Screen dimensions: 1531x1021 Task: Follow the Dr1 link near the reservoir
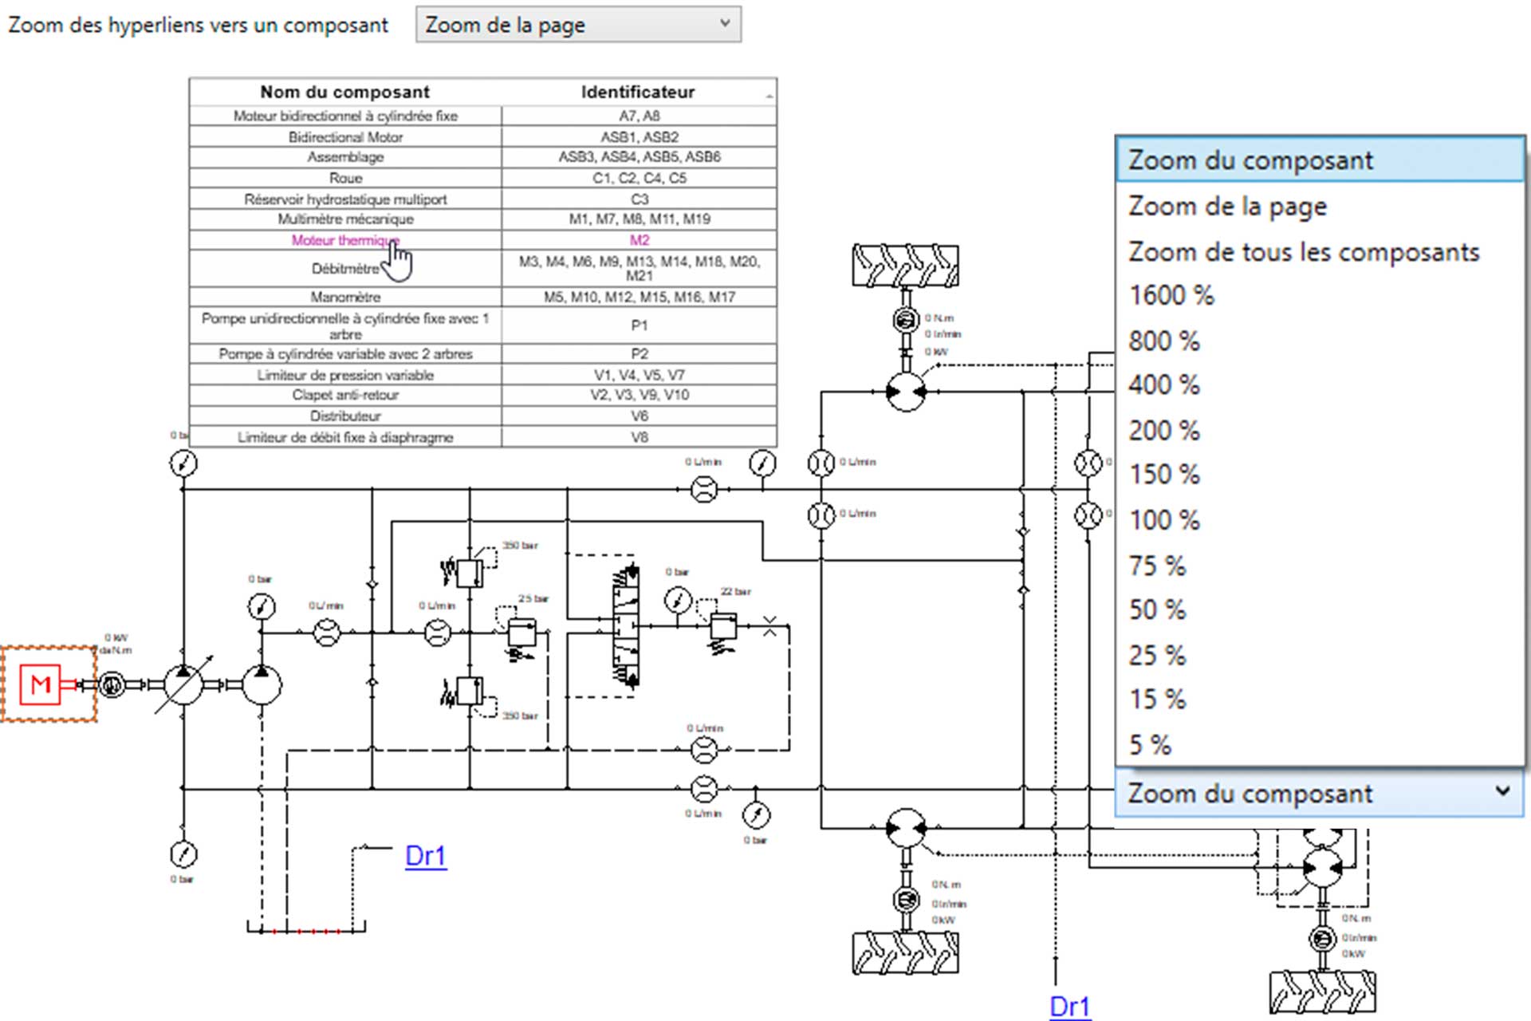coord(426,856)
